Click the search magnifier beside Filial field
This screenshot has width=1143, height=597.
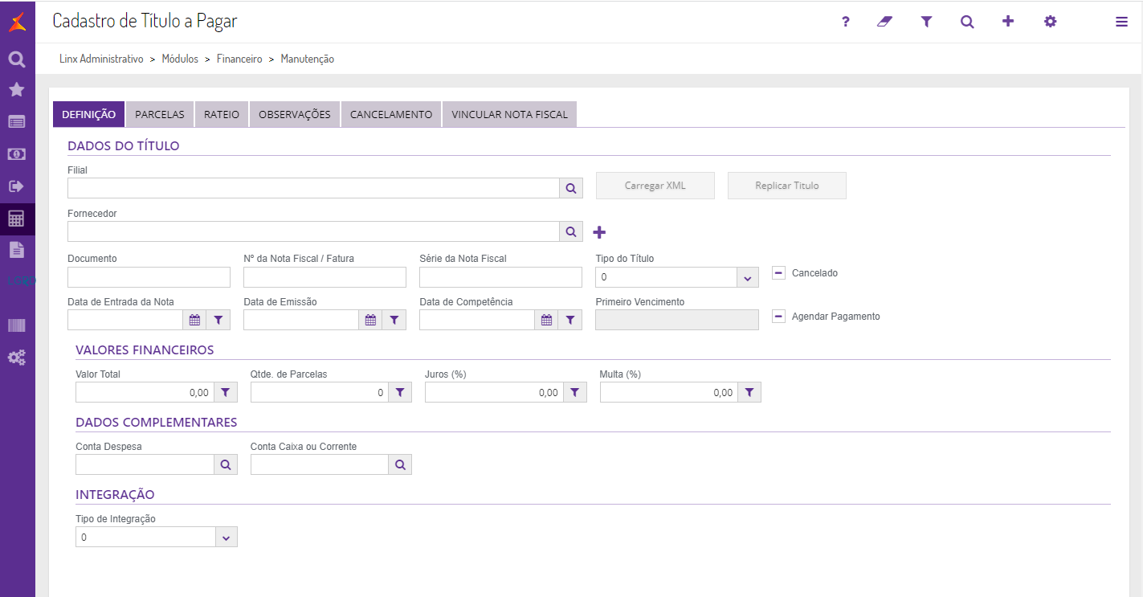(571, 188)
